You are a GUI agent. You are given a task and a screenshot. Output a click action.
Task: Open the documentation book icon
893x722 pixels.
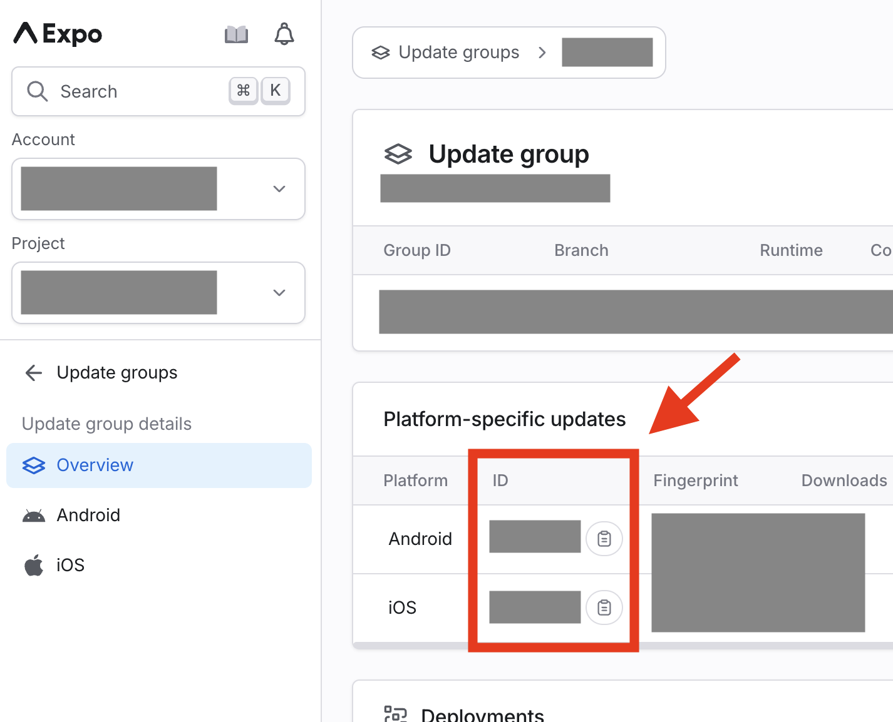pyautogui.click(x=237, y=34)
